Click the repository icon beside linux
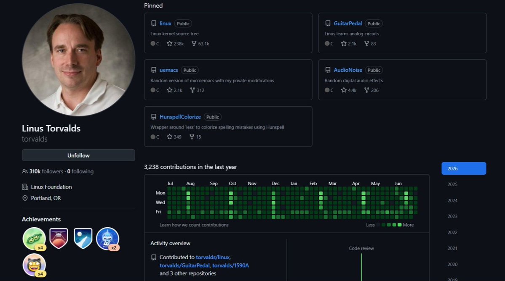Image resolution: width=505 pixels, height=281 pixels. coord(154,24)
